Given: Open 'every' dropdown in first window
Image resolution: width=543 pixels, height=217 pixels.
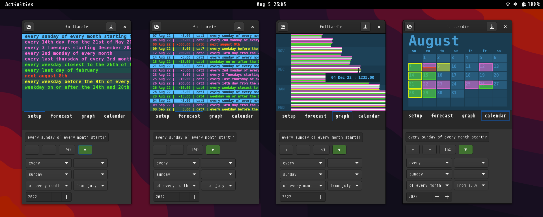Looking at the screenshot, I should pos(49,163).
